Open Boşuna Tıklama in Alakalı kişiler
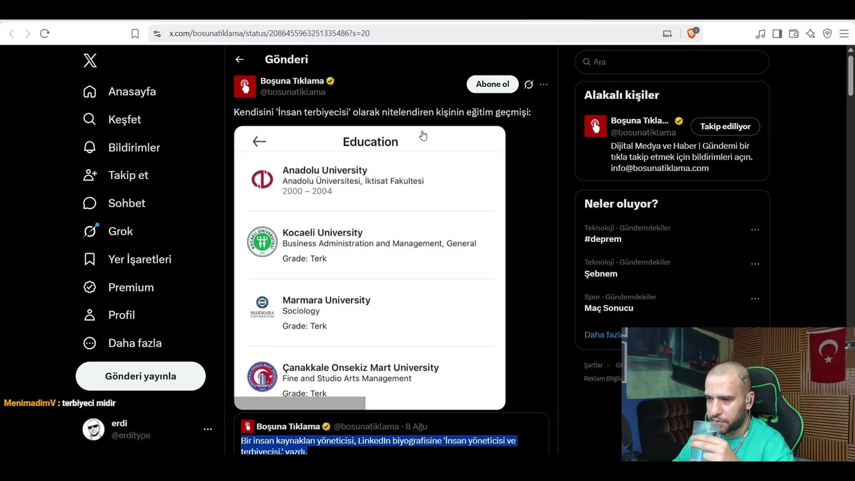 639,121
